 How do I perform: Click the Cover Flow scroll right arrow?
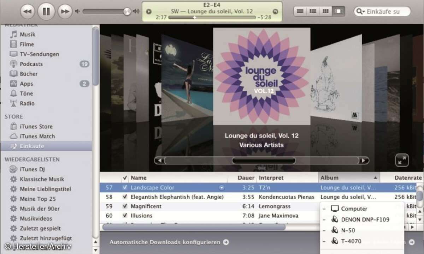tap(364, 161)
